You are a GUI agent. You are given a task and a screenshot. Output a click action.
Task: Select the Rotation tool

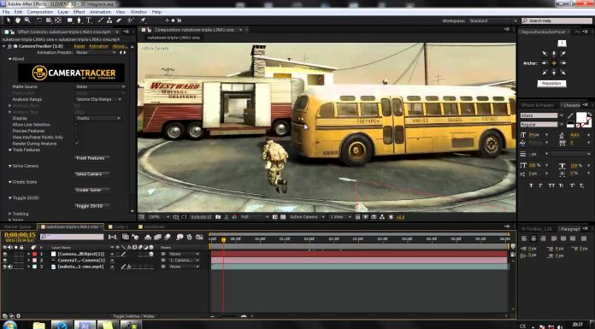click(x=39, y=21)
